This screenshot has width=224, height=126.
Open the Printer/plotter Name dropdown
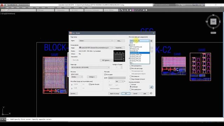(x=96, y=48)
